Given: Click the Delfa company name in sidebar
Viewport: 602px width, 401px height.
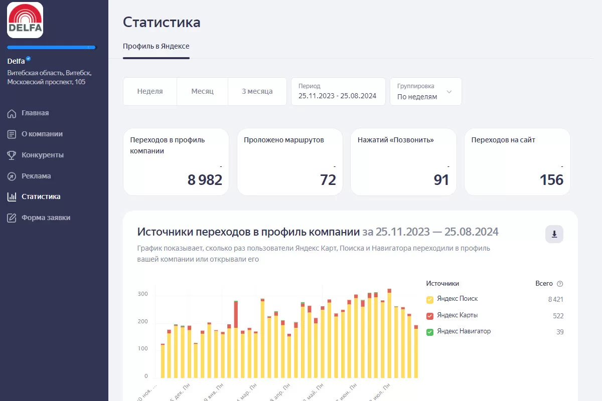Looking at the screenshot, I should pyautogui.click(x=16, y=62).
